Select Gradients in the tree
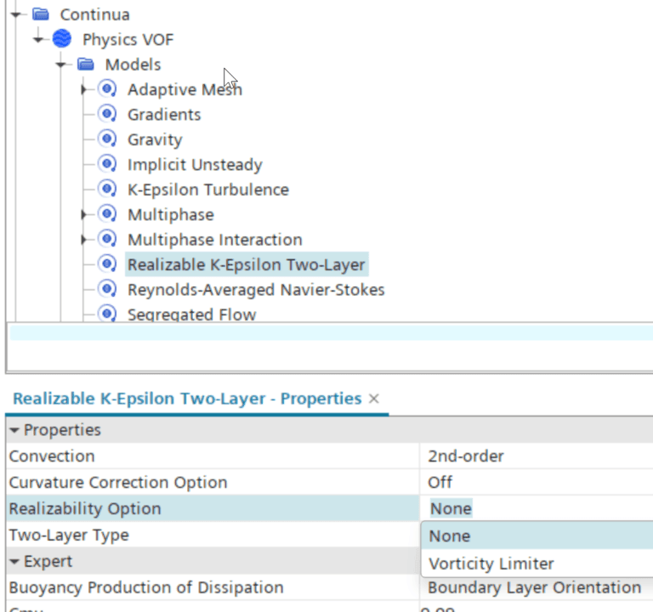653x612 pixels. 164,115
